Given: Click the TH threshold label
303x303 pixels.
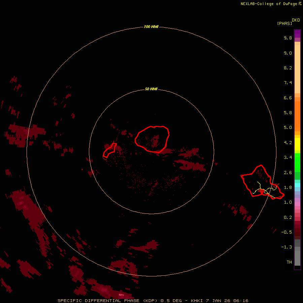Looking at the screenshot, I should (289, 262).
